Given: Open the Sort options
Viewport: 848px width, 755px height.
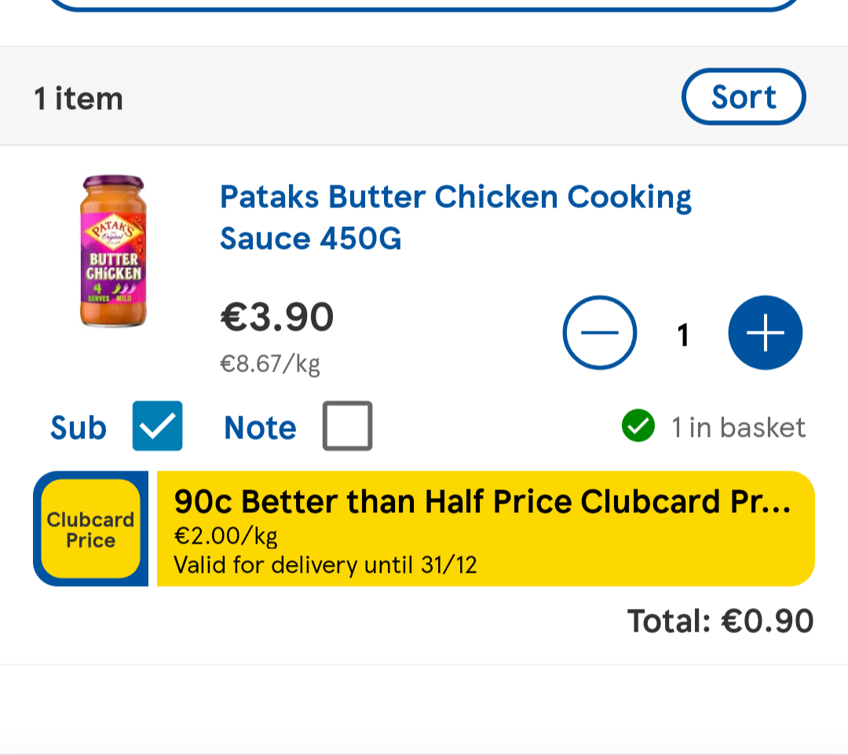Looking at the screenshot, I should point(744,97).
